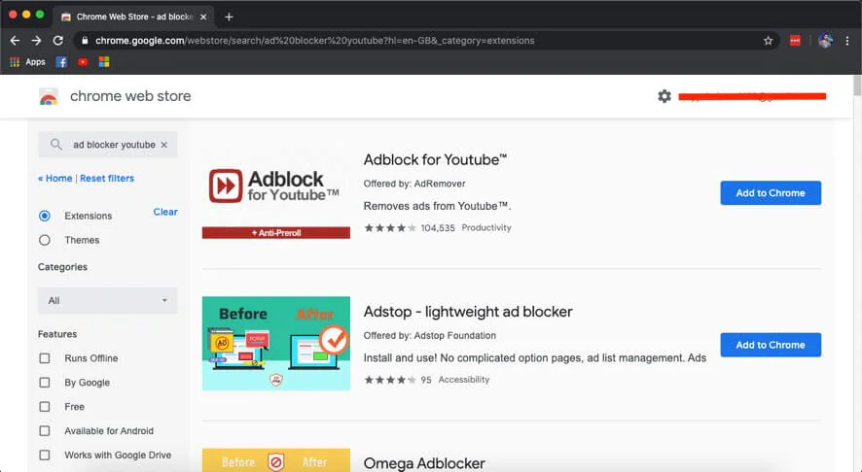Open the Adstop extension thumbnail
Screen dimensions: 862x472
[x=275, y=344]
